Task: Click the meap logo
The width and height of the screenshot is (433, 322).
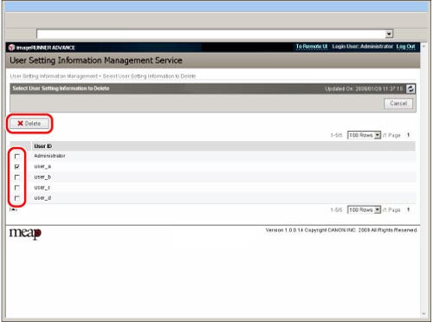Action: [x=25, y=233]
